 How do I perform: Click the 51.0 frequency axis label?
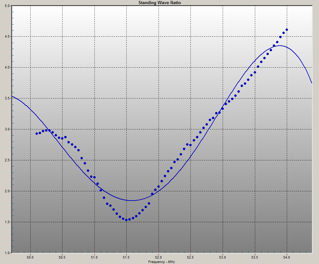coord(94,257)
